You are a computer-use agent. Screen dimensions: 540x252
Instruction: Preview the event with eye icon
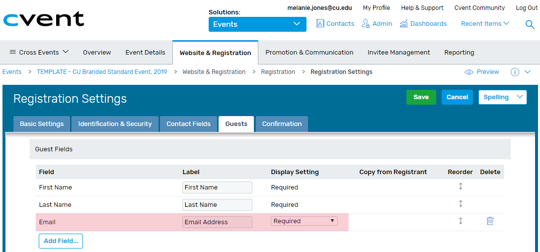click(x=468, y=72)
